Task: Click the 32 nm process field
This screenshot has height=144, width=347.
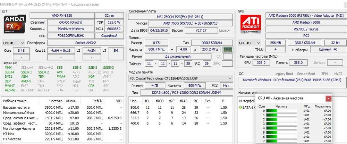Action: point(110,16)
